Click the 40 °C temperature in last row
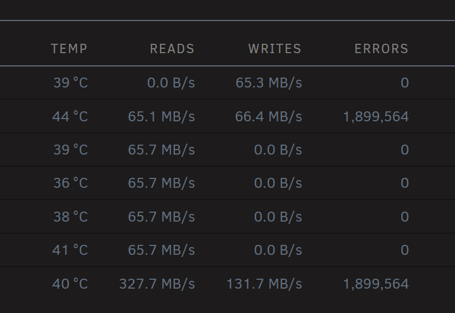Screen dimensions: 455x313 [x=70, y=284]
